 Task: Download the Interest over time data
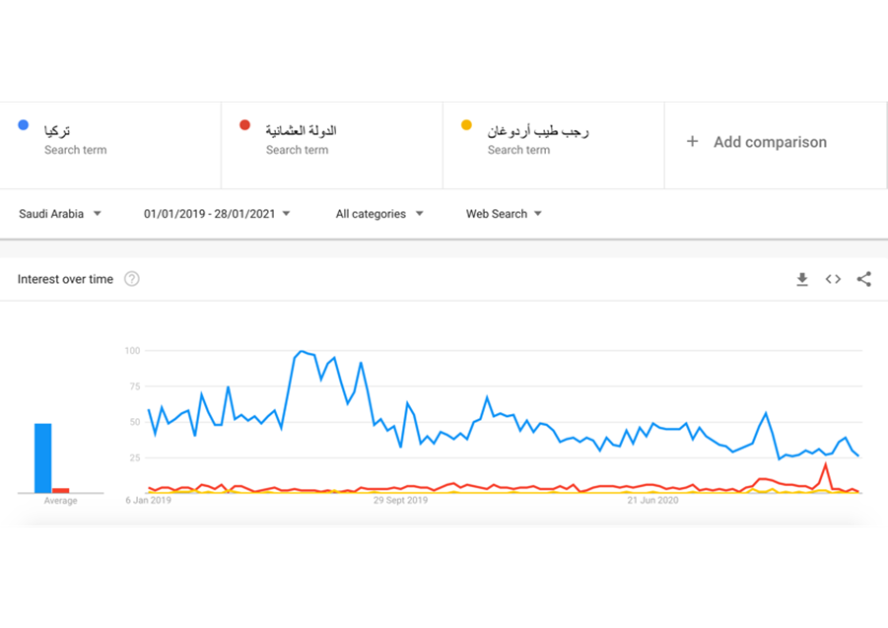coord(802,280)
